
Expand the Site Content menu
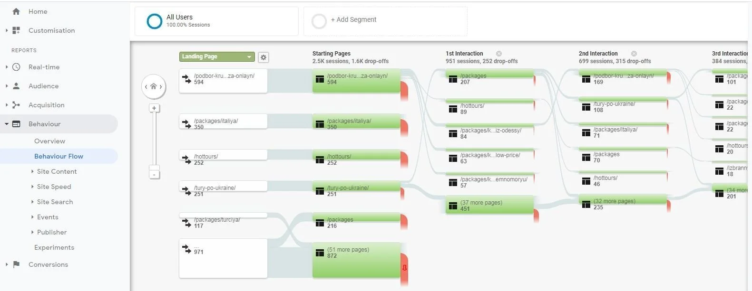(56, 171)
